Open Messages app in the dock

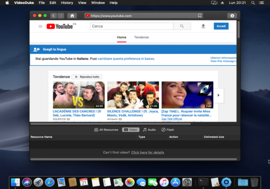pyautogui.click(x=141, y=182)
